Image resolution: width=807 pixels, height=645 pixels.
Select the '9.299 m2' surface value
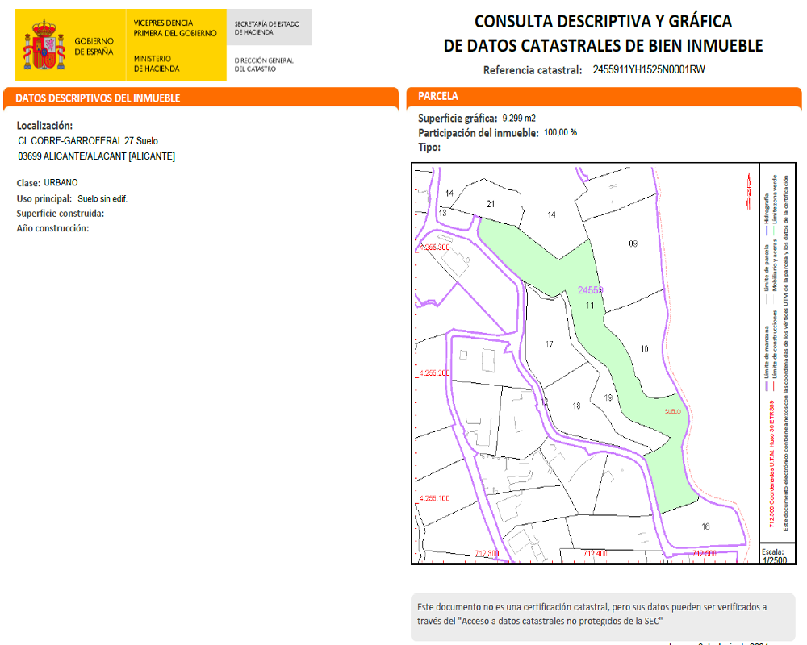coord(519,119)
